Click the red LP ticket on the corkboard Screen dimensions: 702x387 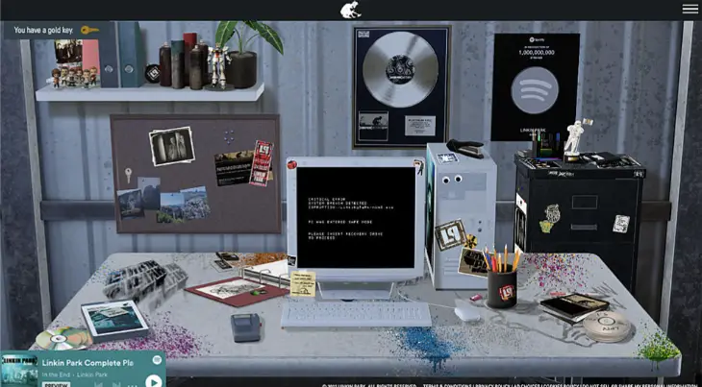262,163
